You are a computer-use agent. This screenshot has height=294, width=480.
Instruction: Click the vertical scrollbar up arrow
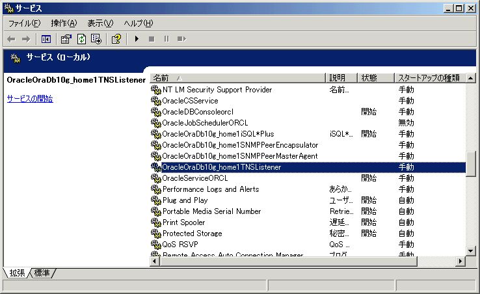click(x=470, y=78)
